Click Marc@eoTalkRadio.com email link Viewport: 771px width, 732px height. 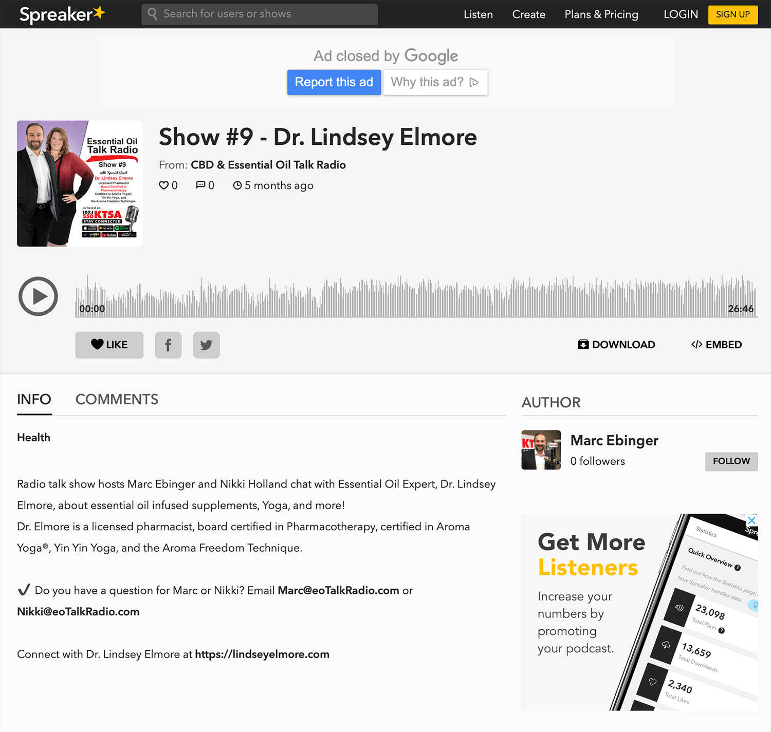(338, 591)
